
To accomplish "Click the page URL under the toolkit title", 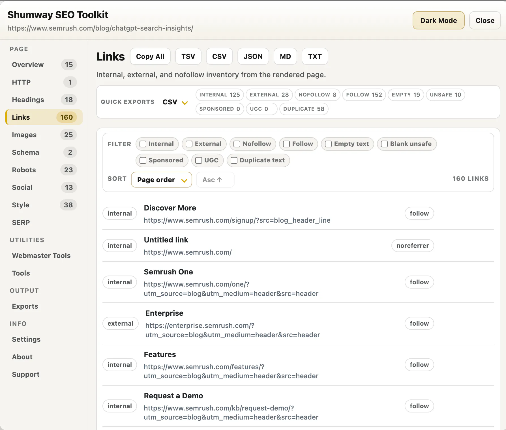I will click(x=100, y=28).
